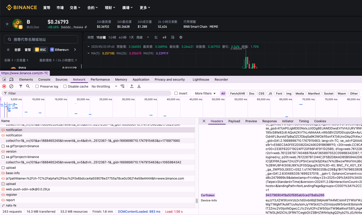This screenshot has height=215, width=362.
Task: Import HAR file upload icon
Action: tap(132, 86)
